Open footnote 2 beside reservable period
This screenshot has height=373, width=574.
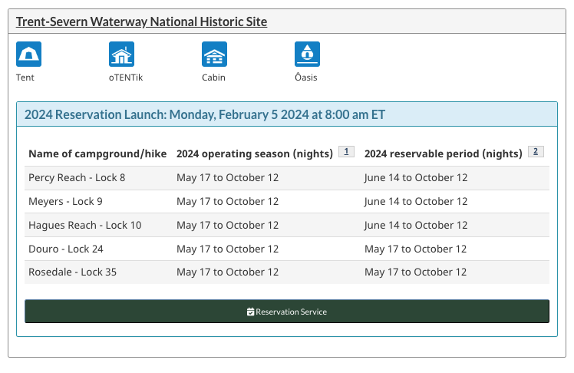click(x=536, y=152)
